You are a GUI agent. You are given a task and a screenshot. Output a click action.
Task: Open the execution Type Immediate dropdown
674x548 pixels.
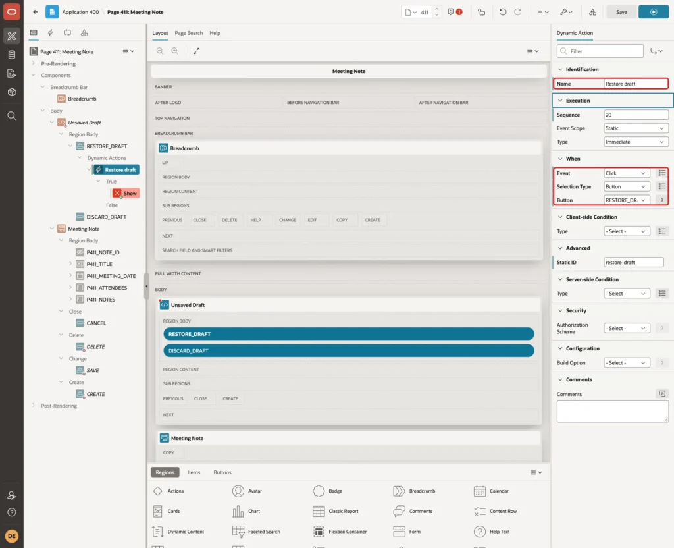[636, 142]
